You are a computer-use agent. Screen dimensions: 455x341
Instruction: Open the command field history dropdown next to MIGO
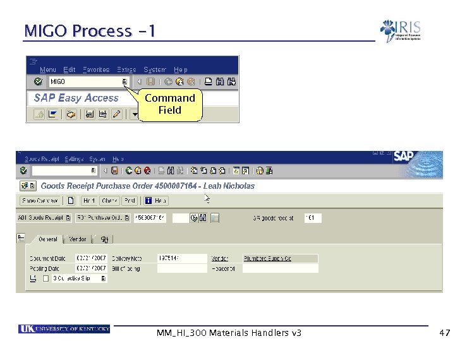(124, 81)
